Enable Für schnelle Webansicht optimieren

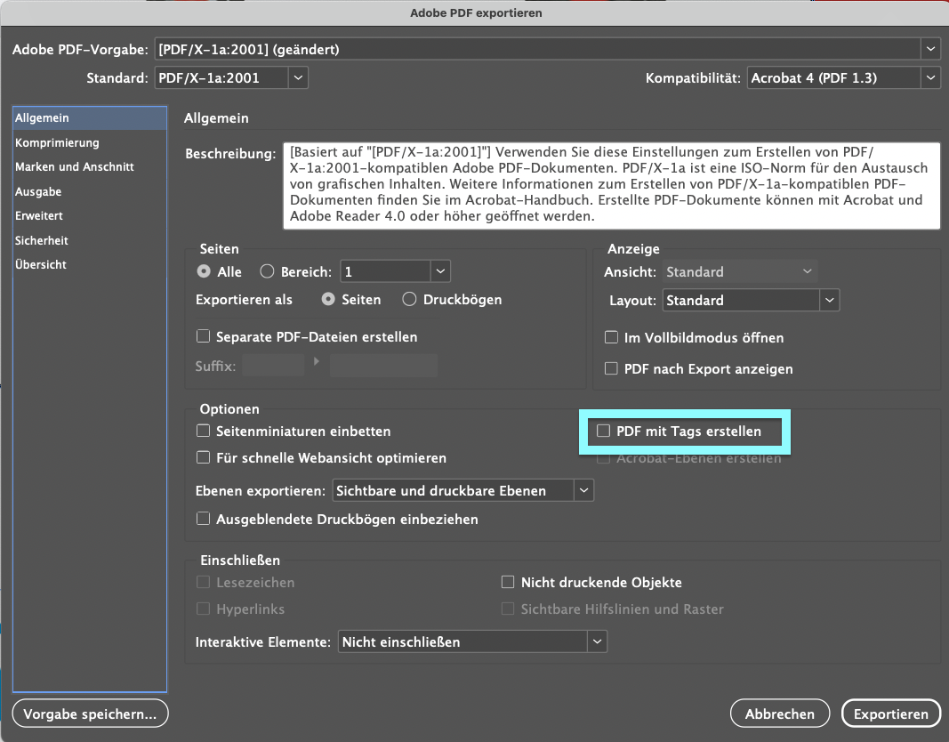coord(204,457)
